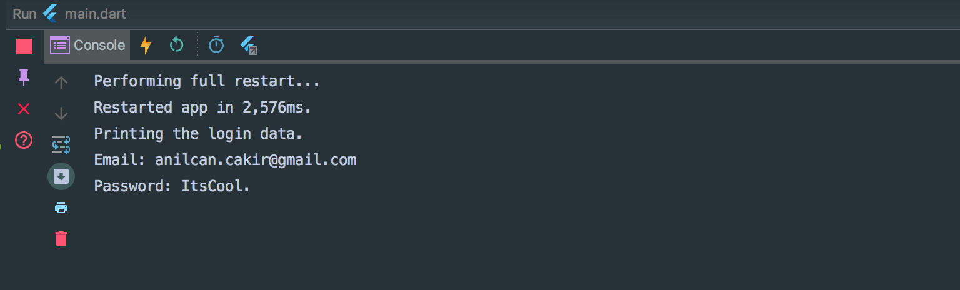The image size is (960, 290).
Task: Toggle scroll to end of console
Action: coord(61,176)
